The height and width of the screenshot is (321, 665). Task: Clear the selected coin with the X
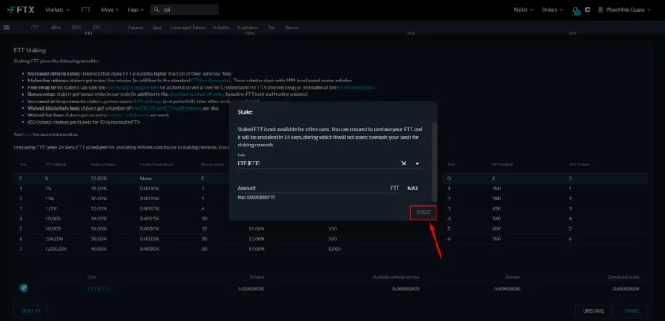(x=404, y=164)
